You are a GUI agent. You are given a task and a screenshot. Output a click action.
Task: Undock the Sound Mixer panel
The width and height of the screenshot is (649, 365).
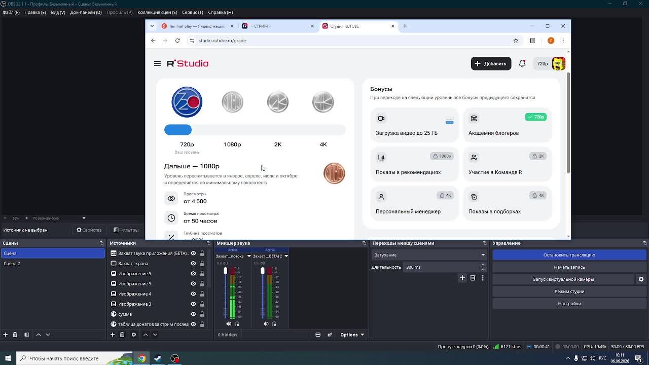pyautogui.click(x=364, y=243)
